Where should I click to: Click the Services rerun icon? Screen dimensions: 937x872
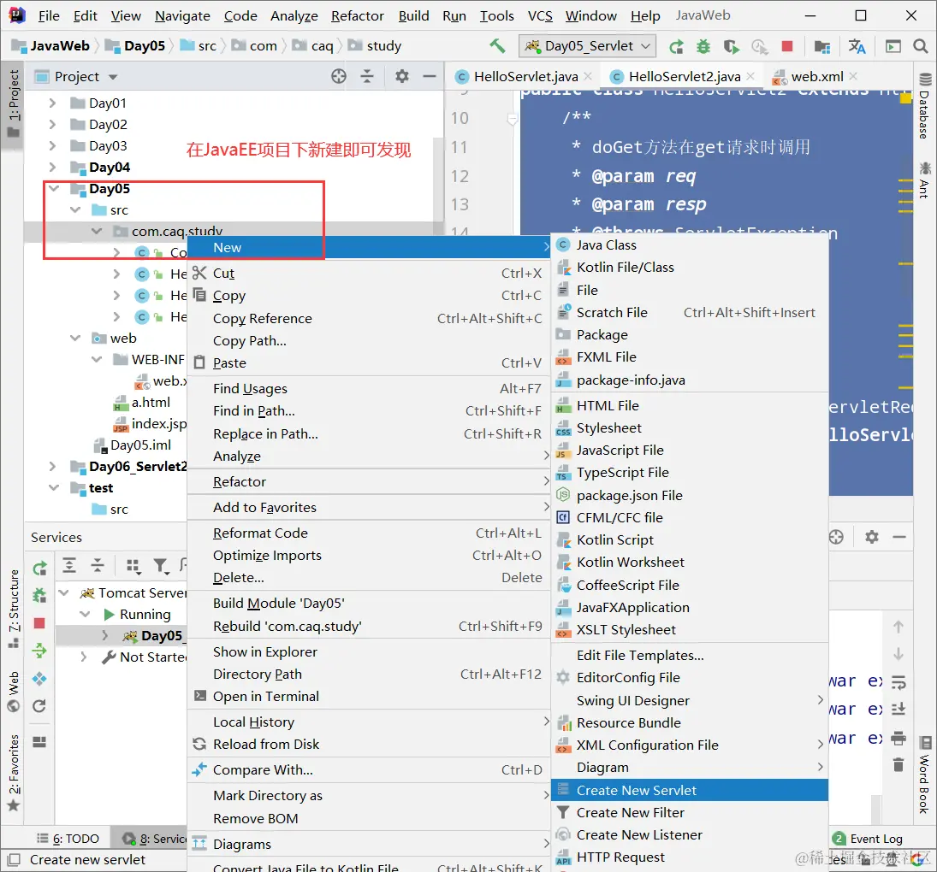(40, 569)
